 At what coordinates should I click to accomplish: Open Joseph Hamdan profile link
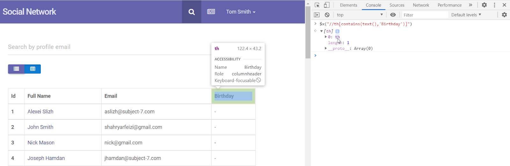tap(46, 158)
